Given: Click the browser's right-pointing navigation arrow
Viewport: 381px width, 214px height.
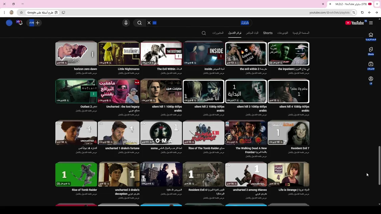Looking at the screenshot, I should click(x=377, y=12).
